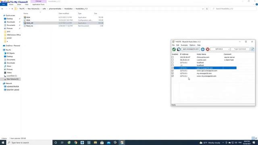
Task: Click the Search HostsEditor box in Explorer
Action: coord(233,9)
